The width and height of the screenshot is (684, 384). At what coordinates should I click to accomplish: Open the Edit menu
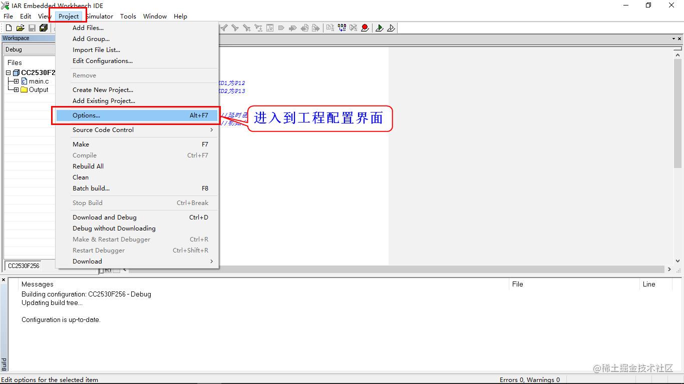[26, 16]
